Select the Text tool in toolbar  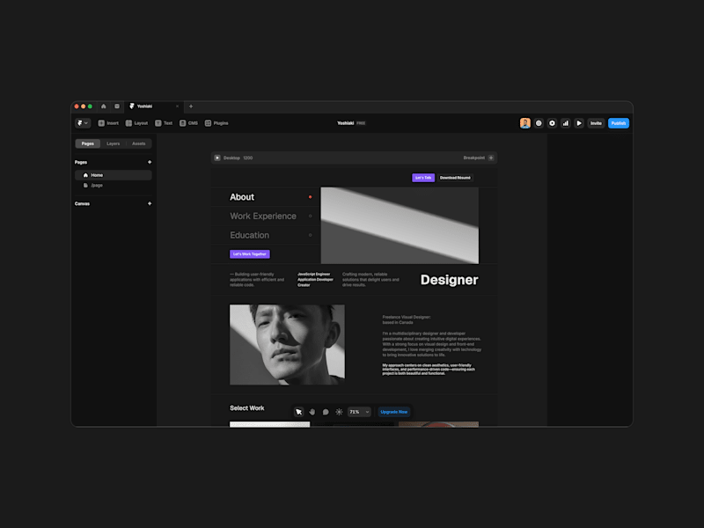(164, 123)
